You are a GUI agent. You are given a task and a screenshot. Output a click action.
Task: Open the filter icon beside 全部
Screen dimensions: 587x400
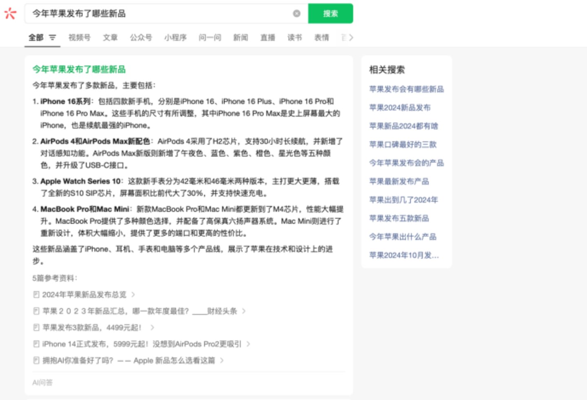pyautogui.click(x=53, y=38)
